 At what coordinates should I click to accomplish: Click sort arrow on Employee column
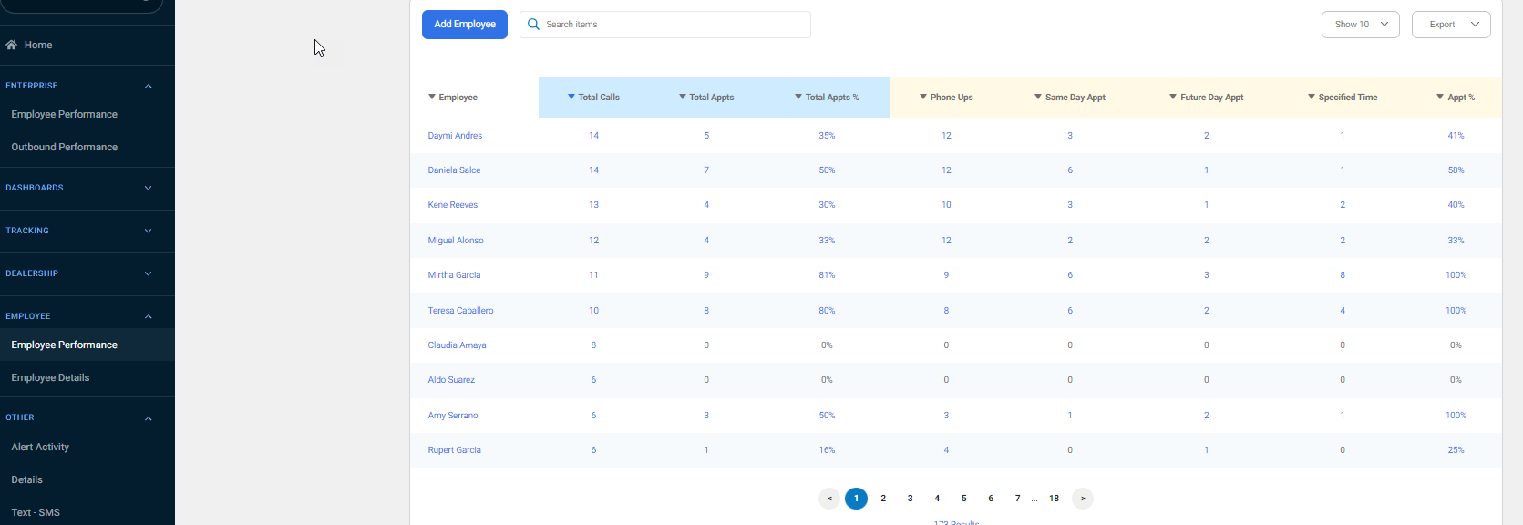coord(432,97)
